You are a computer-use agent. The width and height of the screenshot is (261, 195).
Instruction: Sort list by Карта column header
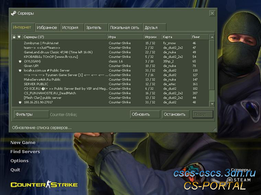[x=176, y=37]
